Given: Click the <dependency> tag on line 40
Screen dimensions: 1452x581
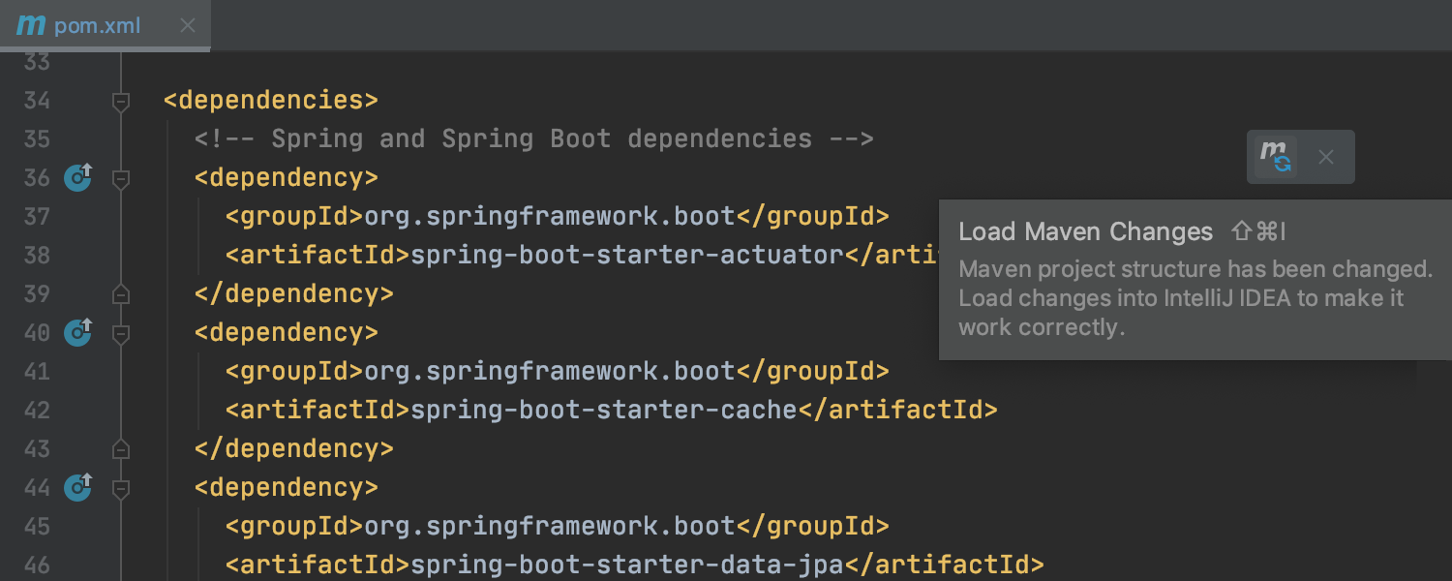Looking at the screenshot, I should 287,333.
